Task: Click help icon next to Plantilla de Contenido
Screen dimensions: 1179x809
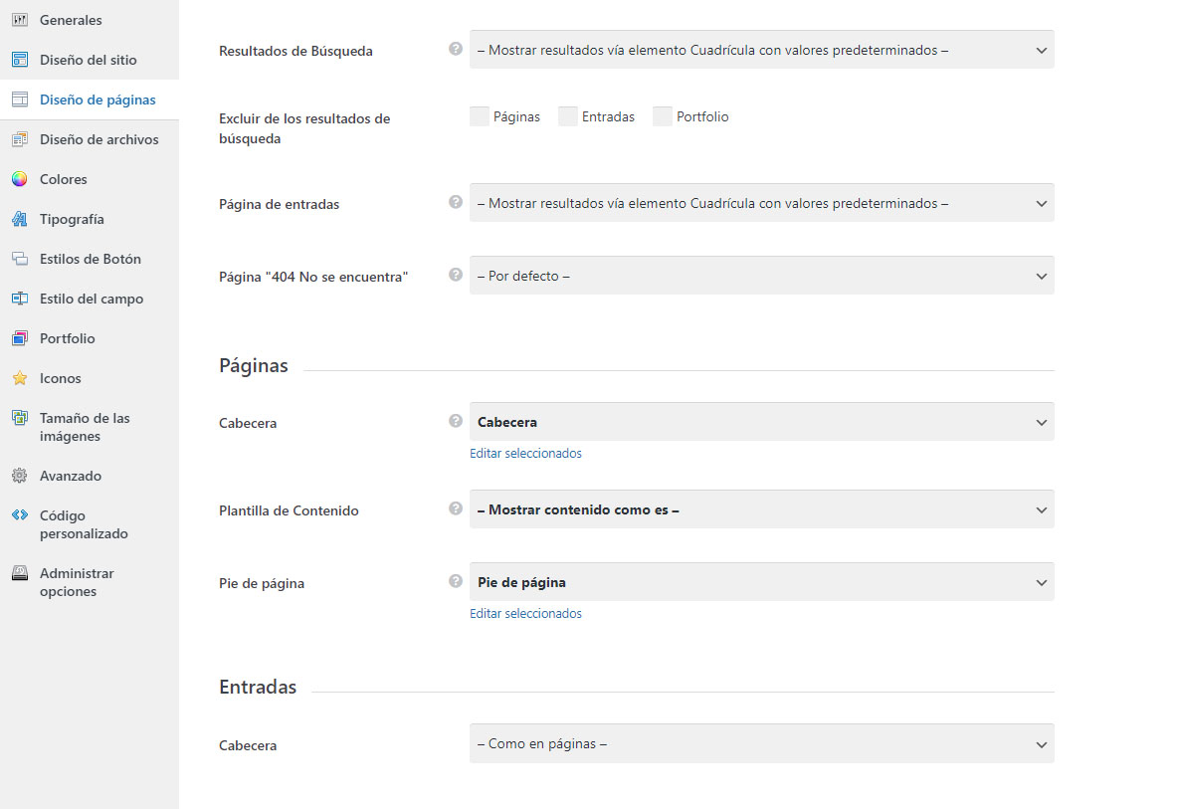Action: (x=456, y=508)
